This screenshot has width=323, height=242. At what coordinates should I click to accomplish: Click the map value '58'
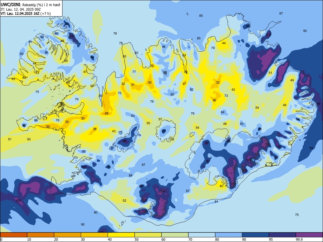click(172, 139)
